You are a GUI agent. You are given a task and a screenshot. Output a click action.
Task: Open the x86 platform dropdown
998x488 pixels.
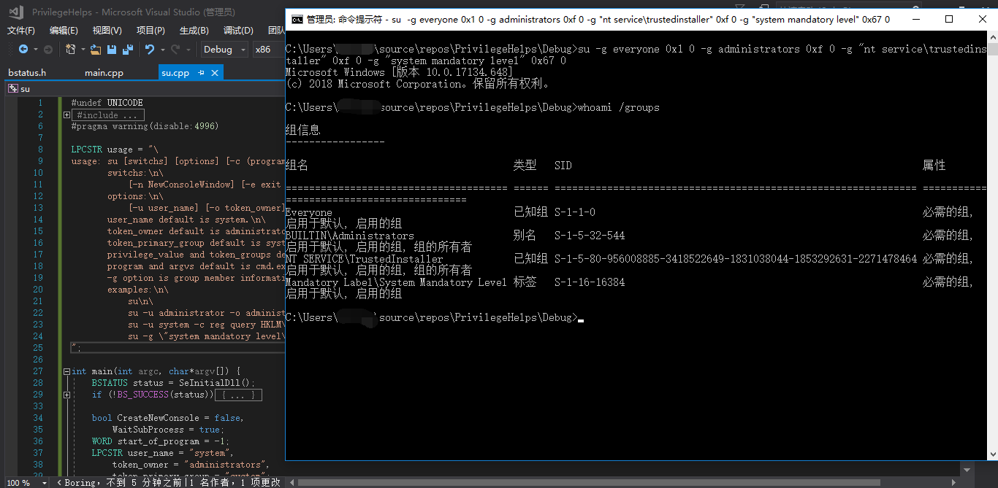point(268,50)
